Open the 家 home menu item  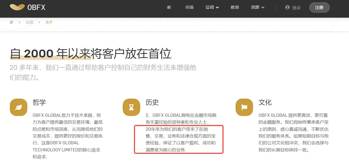169,7
